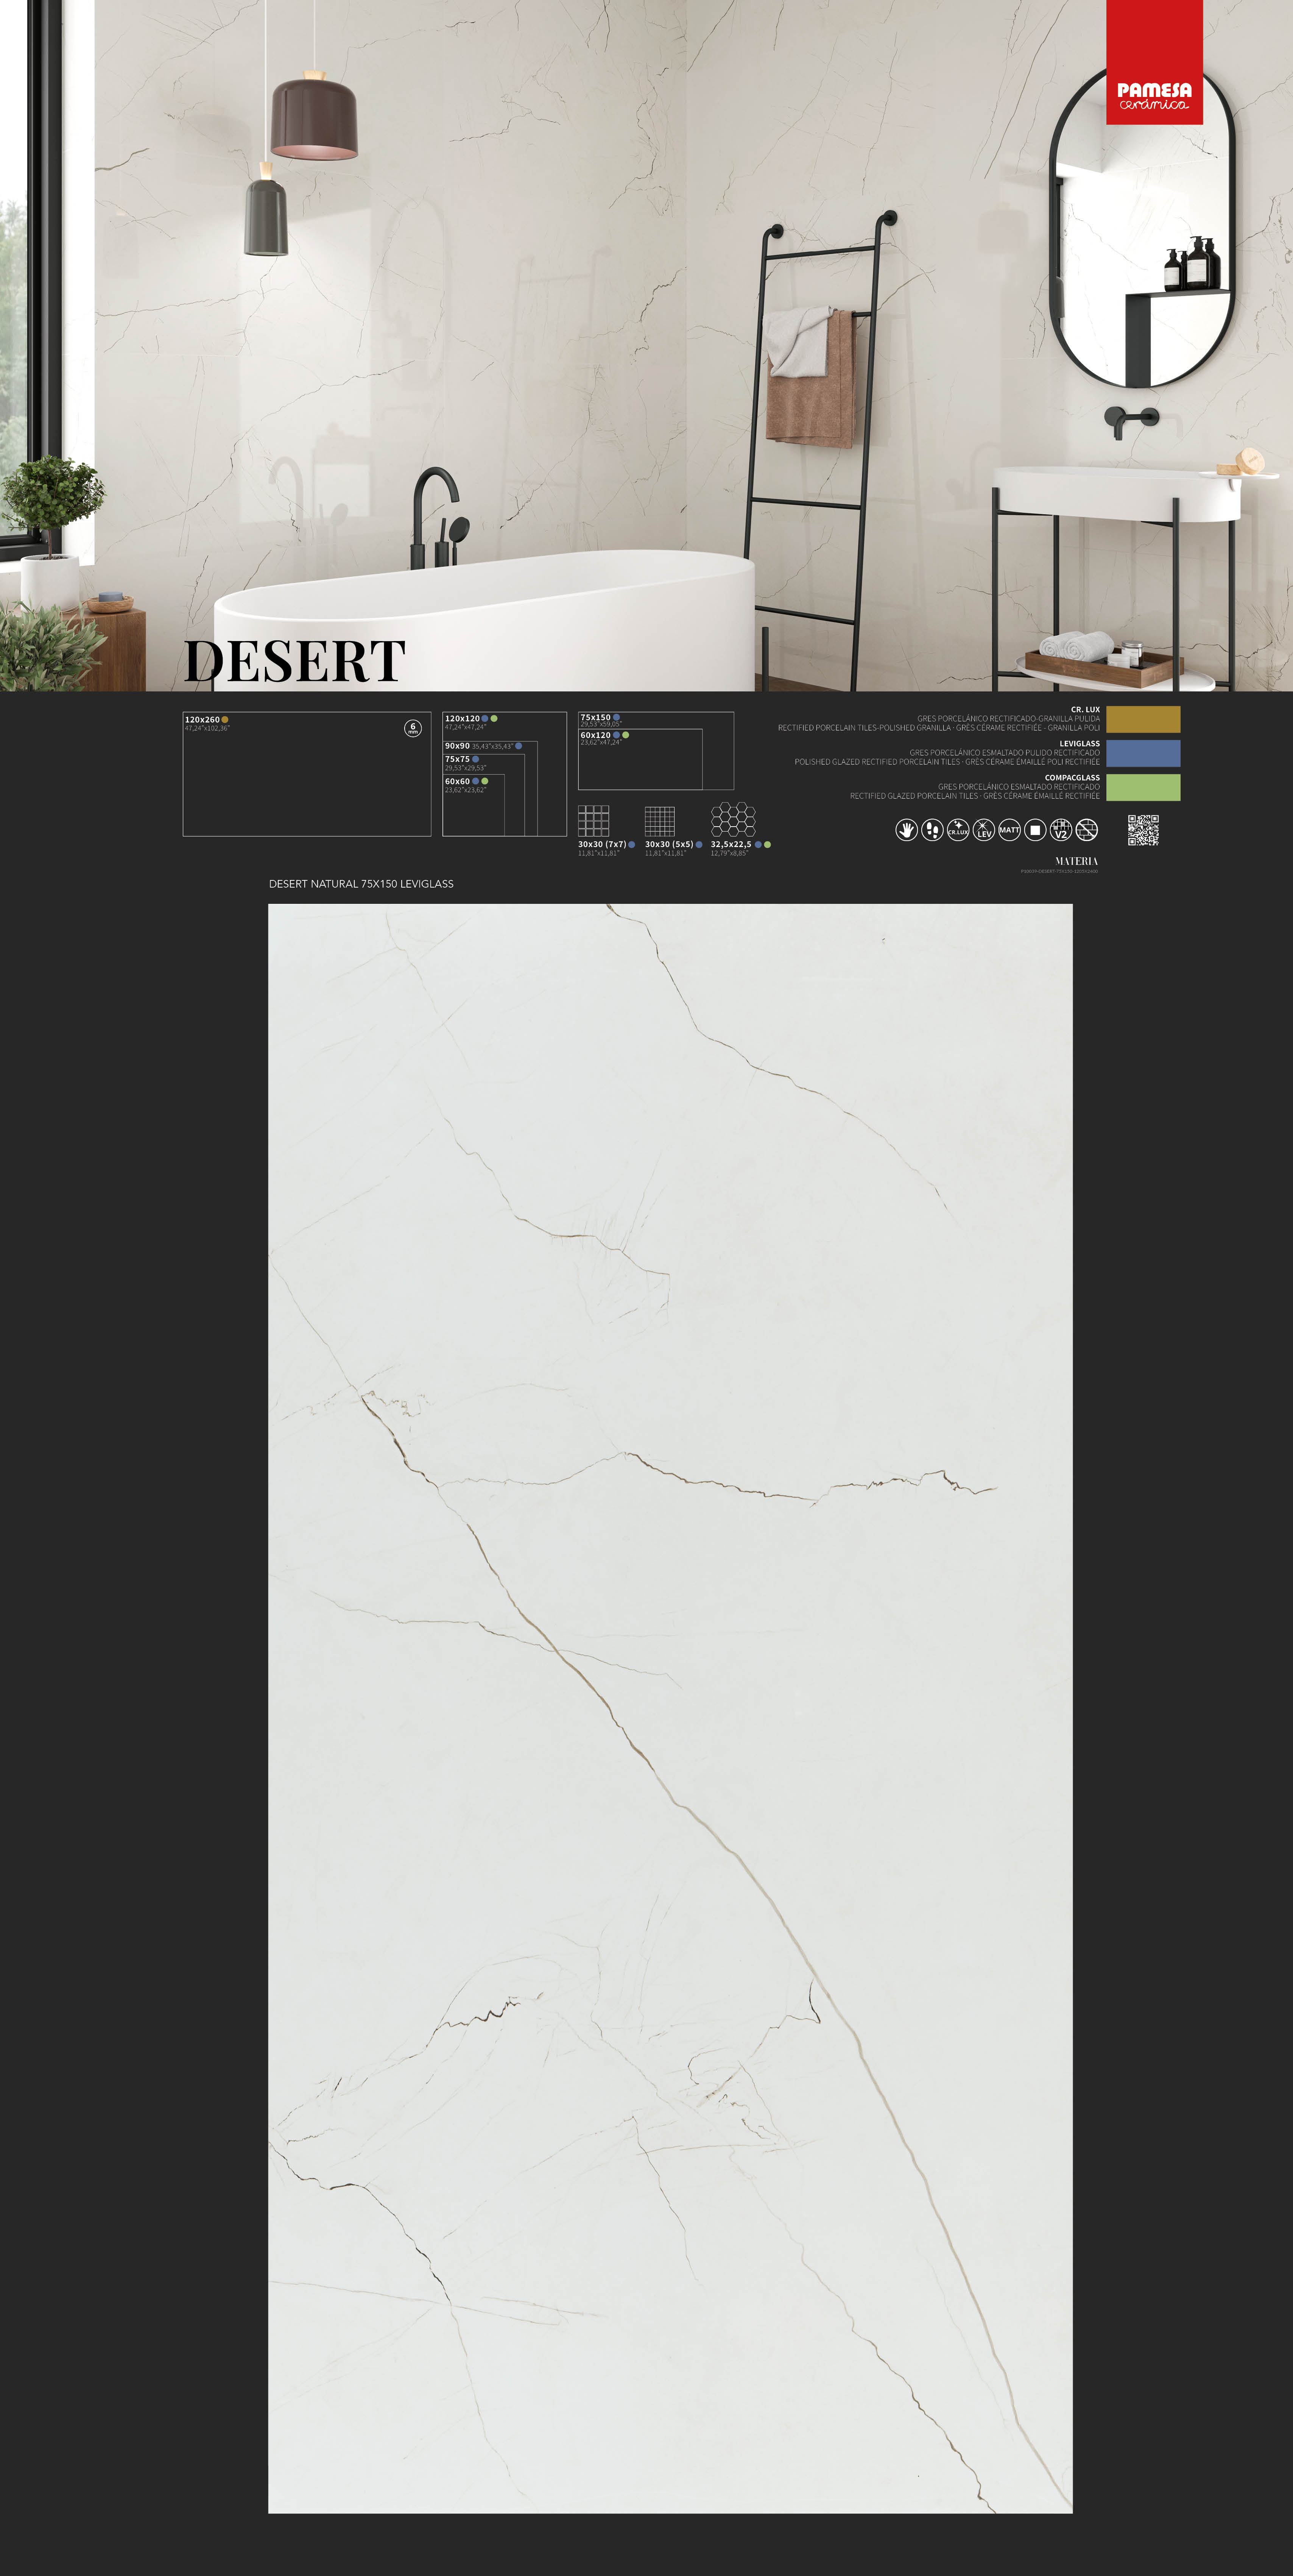This screenshot has height=2576, width=1293.
Task: Click the 6 mm thickness circle icon
Action: coord(413,728)
